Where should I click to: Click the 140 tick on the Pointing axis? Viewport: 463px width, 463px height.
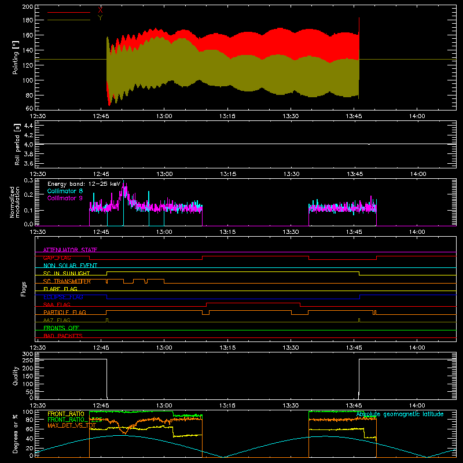[x=27, y=50]
